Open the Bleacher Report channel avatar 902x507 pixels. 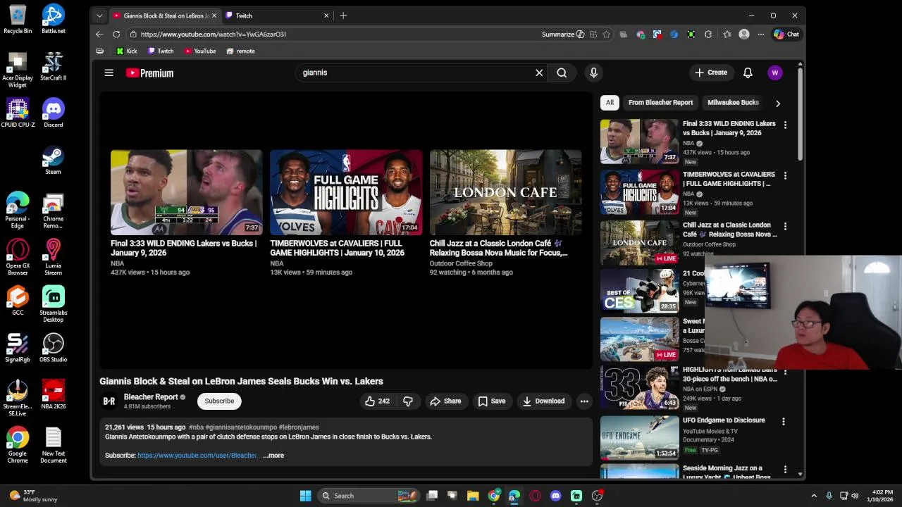click(x=109, y=401)
